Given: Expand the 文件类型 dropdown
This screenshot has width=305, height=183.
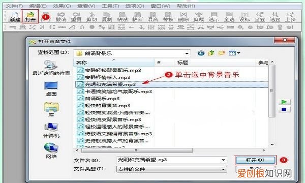Looking at the screenshot, I should tap(223, 169).
